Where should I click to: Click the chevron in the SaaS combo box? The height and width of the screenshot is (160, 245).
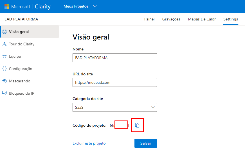click(153, 107)
